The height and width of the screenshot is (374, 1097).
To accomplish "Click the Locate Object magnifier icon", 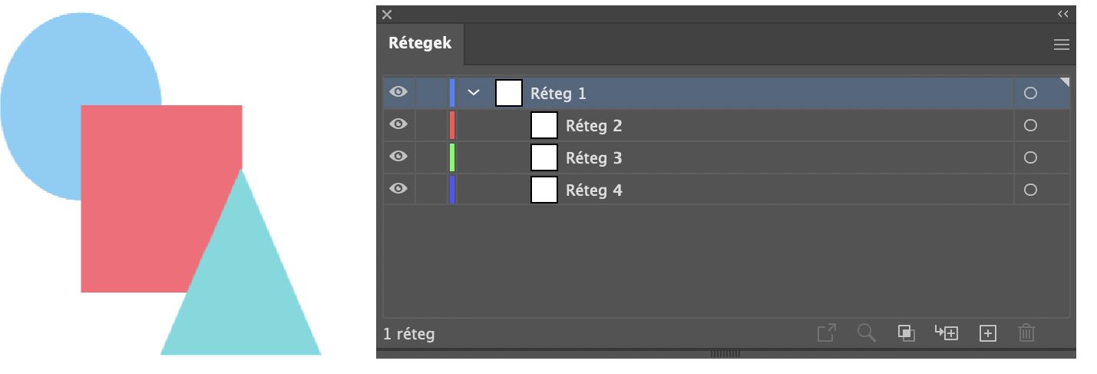I will (x=867, y=333).
